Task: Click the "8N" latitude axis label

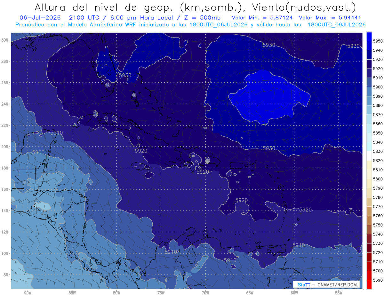Action: tap(6, 275)
